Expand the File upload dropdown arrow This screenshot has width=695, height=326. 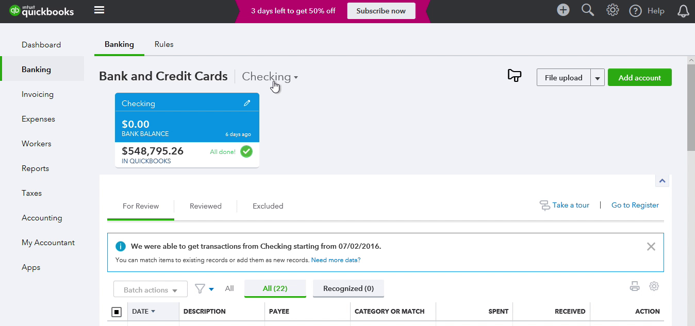598,78
